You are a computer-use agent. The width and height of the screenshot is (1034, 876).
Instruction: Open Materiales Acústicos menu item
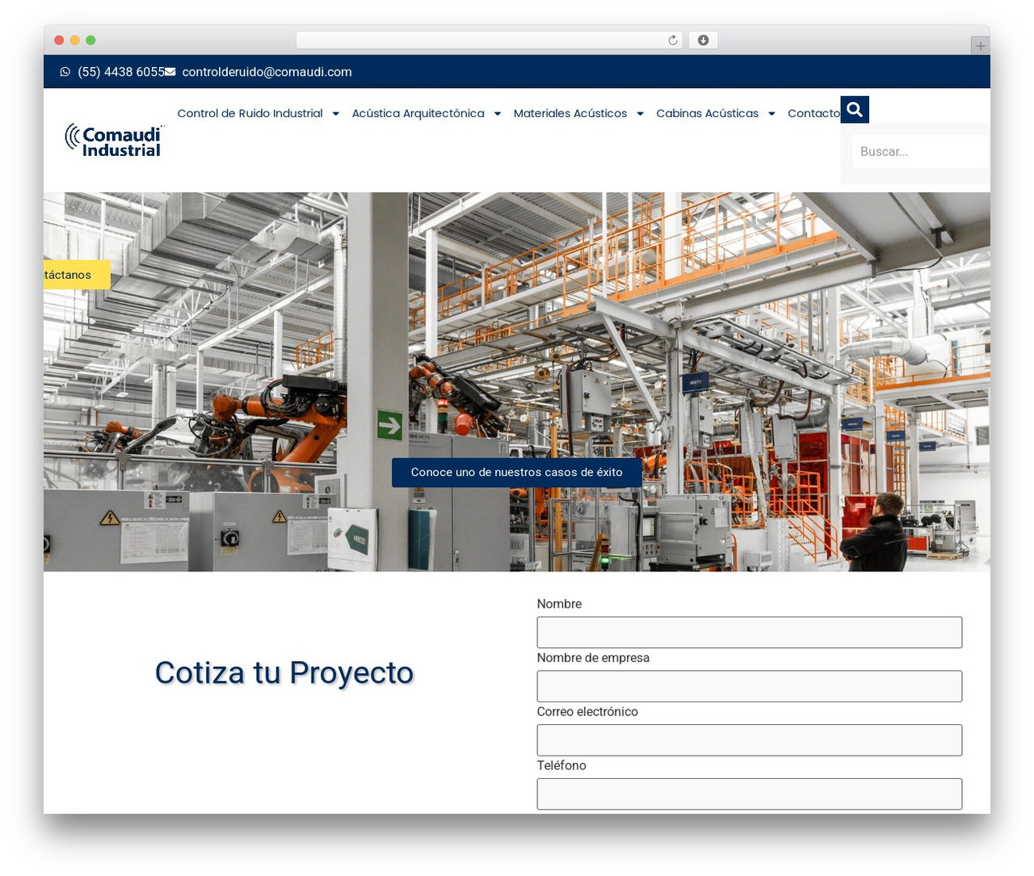[570, 113]
